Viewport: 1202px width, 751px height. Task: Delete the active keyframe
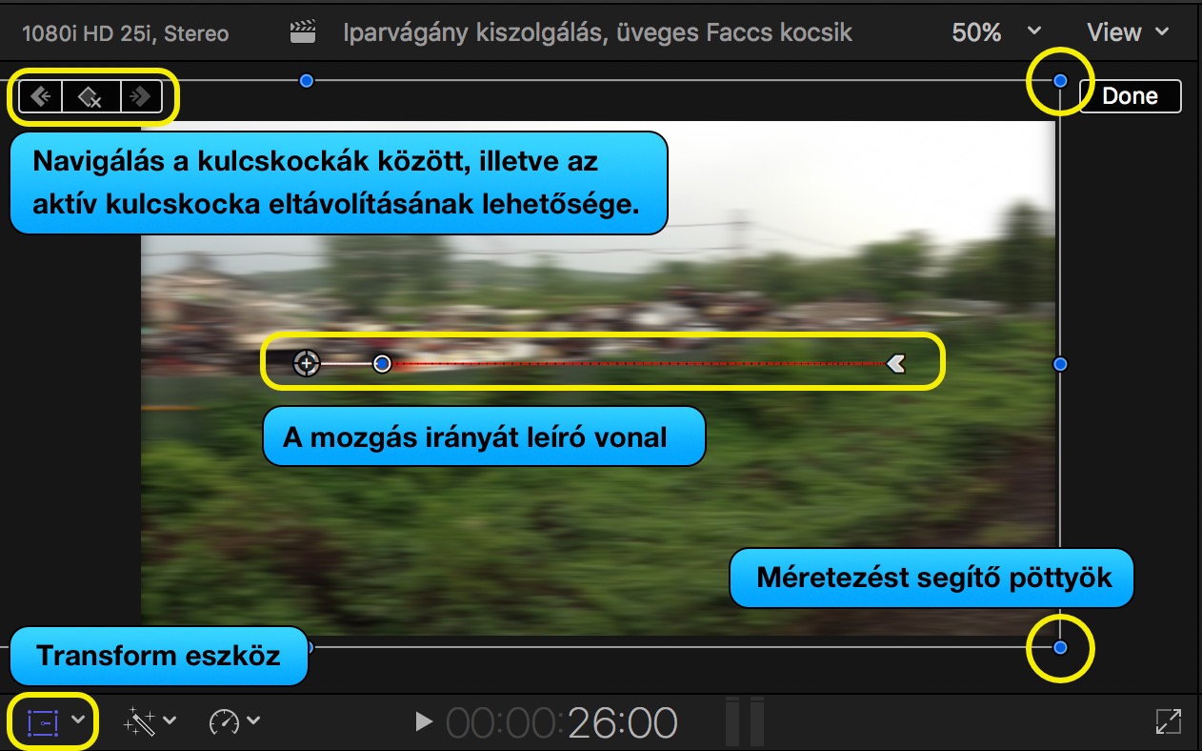pyautogui.click(x=90, y=96)
